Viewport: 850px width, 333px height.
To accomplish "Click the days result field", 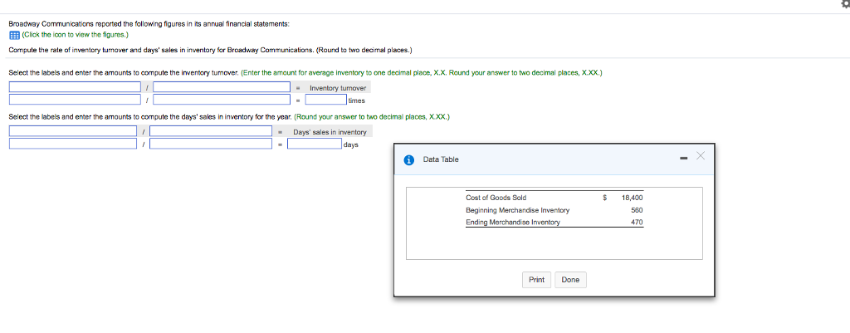I will click(315, 144).
